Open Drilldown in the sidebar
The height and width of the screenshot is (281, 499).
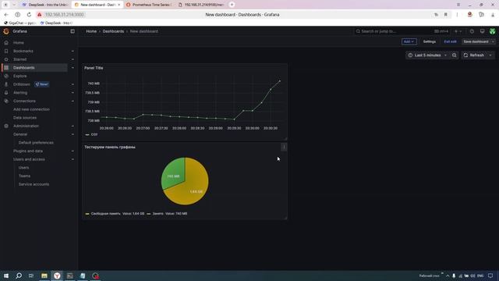[22, 84]
